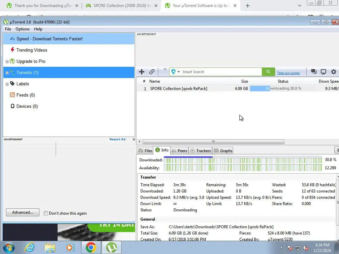
Task: Click the uTorrent taskbar icon
Action: click(112, 247)
